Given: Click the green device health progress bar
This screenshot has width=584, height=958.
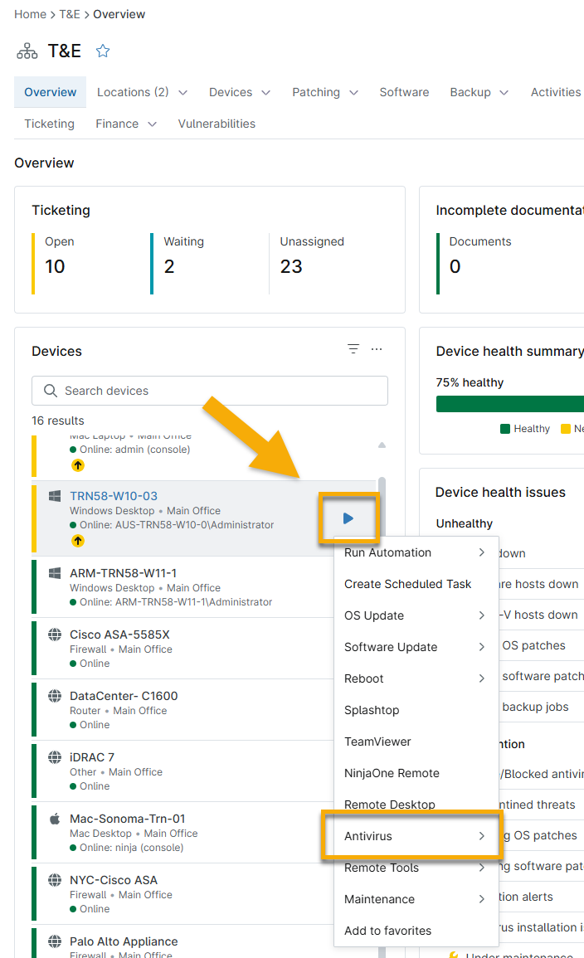Looking at the screenshot, I should click(x=509, y=404).
